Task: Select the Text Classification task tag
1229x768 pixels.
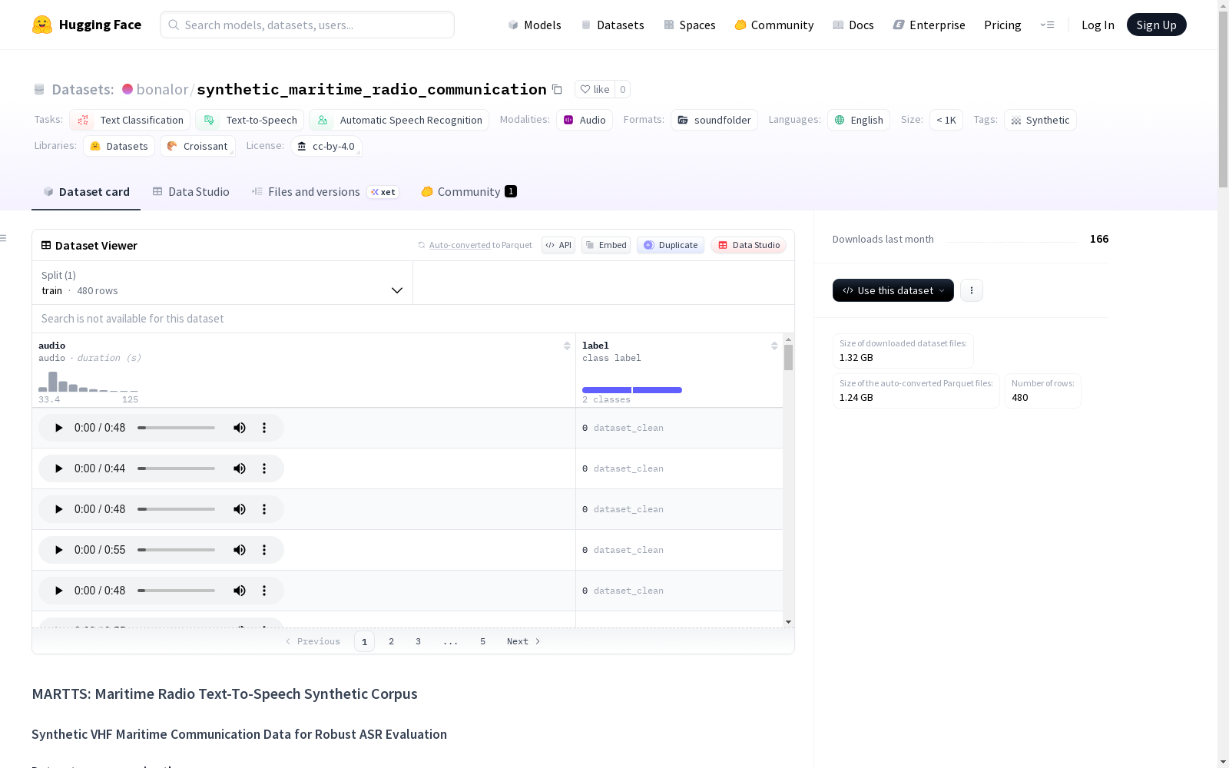Action: click(130, 120)
